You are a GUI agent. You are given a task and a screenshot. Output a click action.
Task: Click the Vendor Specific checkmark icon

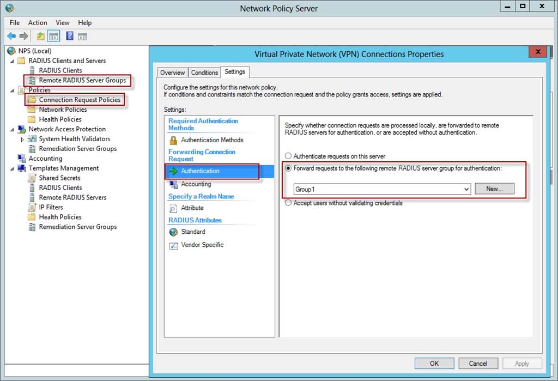pos(174,245)
